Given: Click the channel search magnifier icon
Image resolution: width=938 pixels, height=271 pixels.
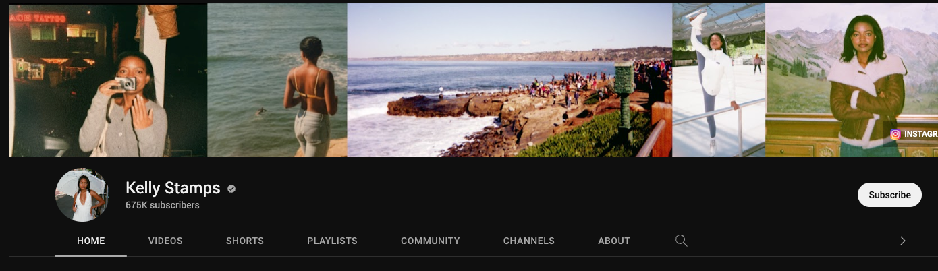Looking at the screenshot, I should point(682,241).
